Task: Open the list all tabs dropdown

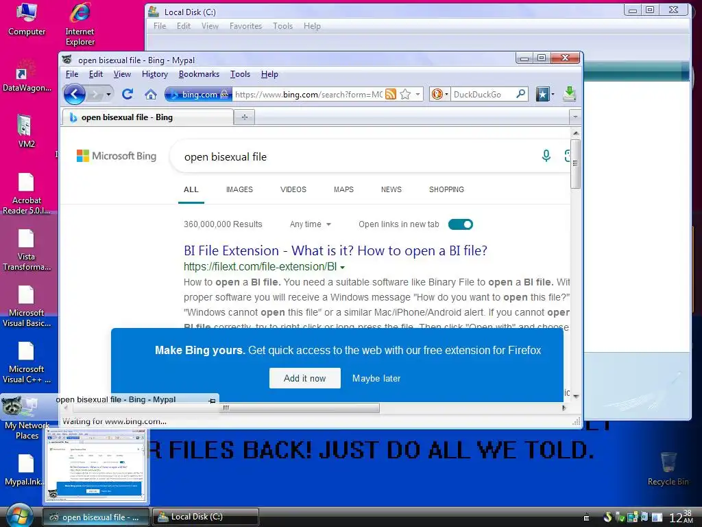Action: 575,117
